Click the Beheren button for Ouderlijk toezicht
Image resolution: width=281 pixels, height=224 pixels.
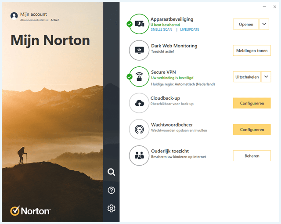pos(252,156)
